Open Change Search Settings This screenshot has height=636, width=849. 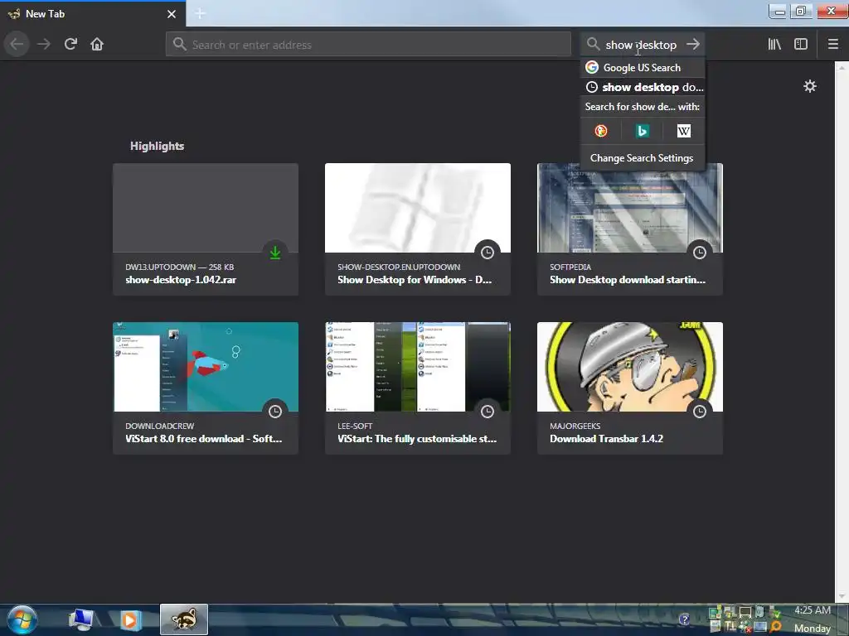[x=643, y=158]
